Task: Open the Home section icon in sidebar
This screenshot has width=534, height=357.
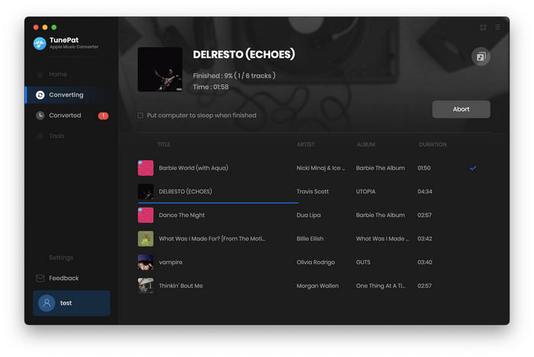Action: [x=40, y=75]
